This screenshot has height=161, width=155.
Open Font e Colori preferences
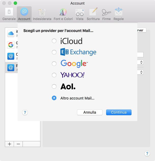63,14
